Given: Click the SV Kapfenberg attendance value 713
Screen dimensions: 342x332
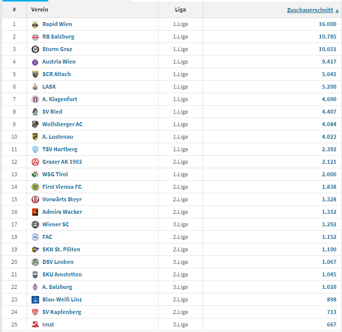Looking at the screenshot, I should (x=331, y=312).
